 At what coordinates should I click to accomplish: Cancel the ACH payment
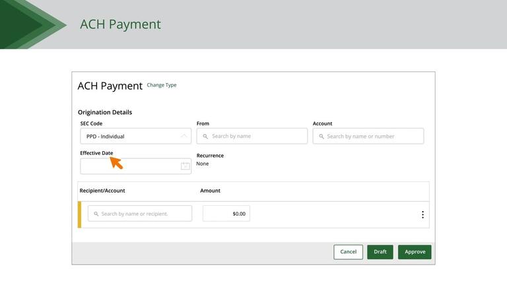click(349, 252)
